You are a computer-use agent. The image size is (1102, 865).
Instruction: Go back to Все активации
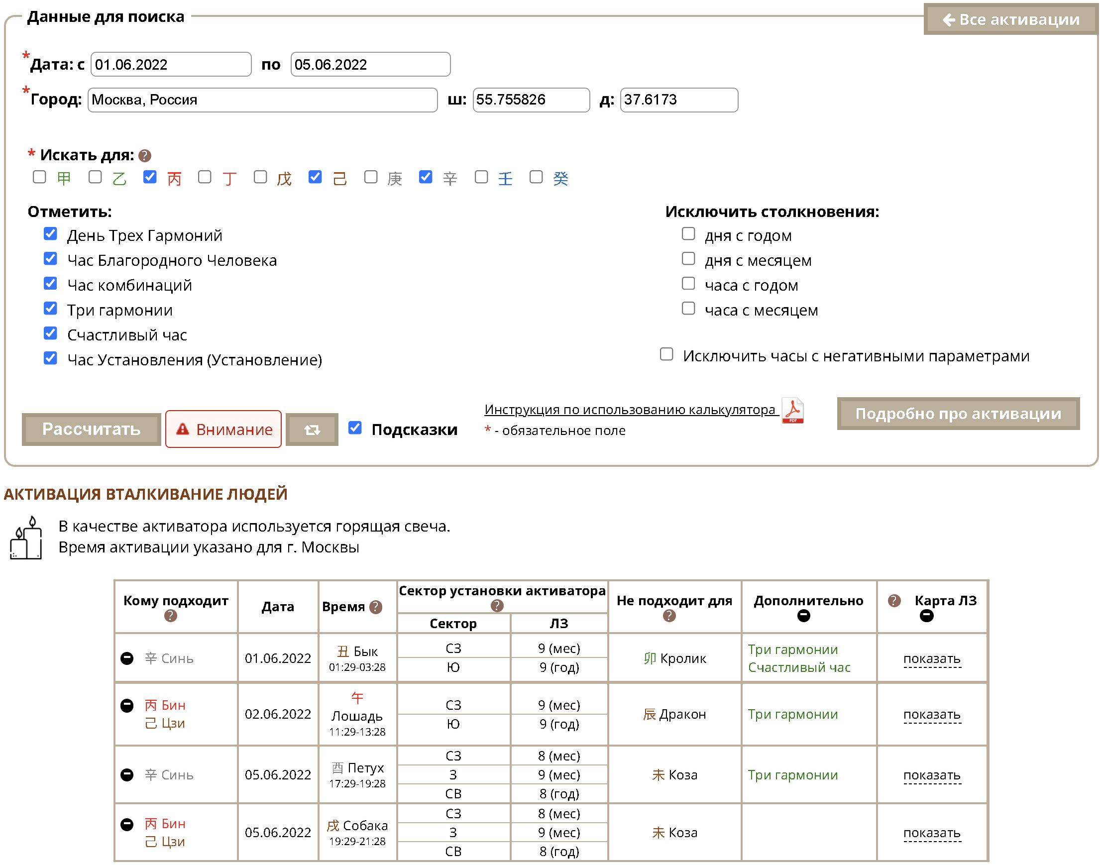[1011, 19]
